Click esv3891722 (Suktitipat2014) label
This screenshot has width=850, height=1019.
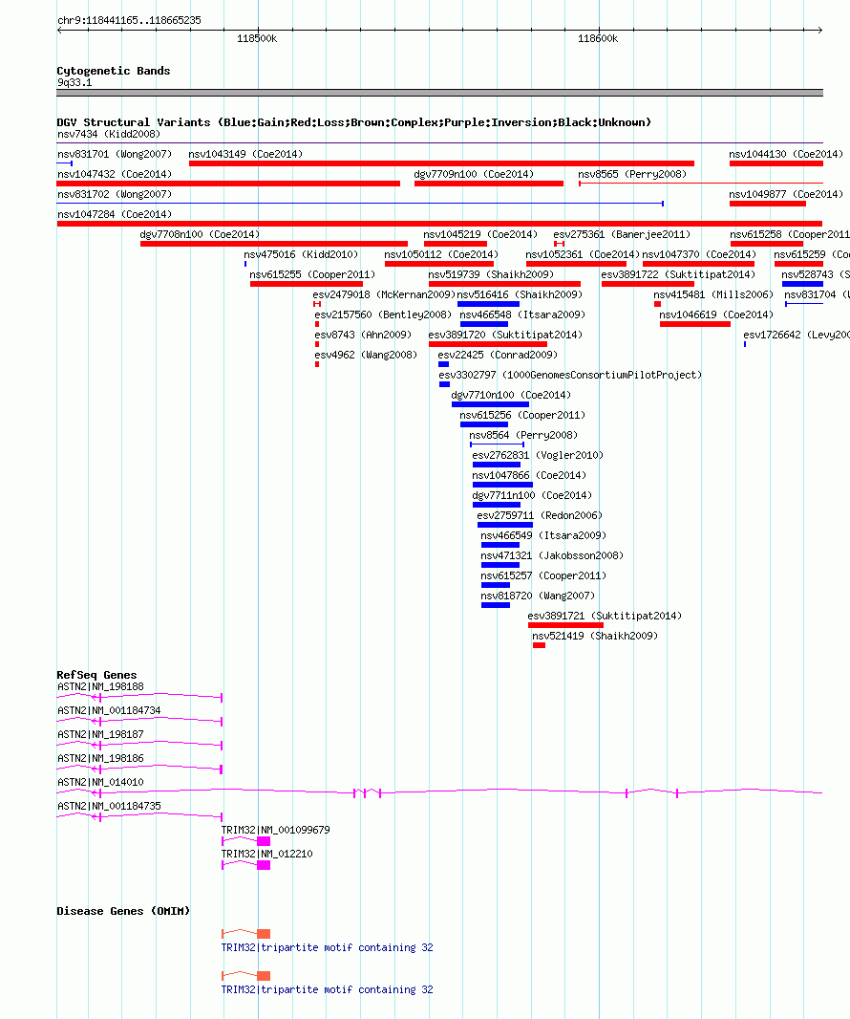click(678, 275)
